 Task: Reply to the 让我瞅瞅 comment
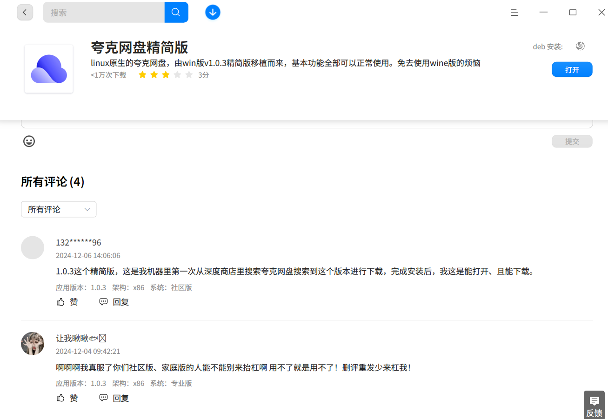(114, 398)
